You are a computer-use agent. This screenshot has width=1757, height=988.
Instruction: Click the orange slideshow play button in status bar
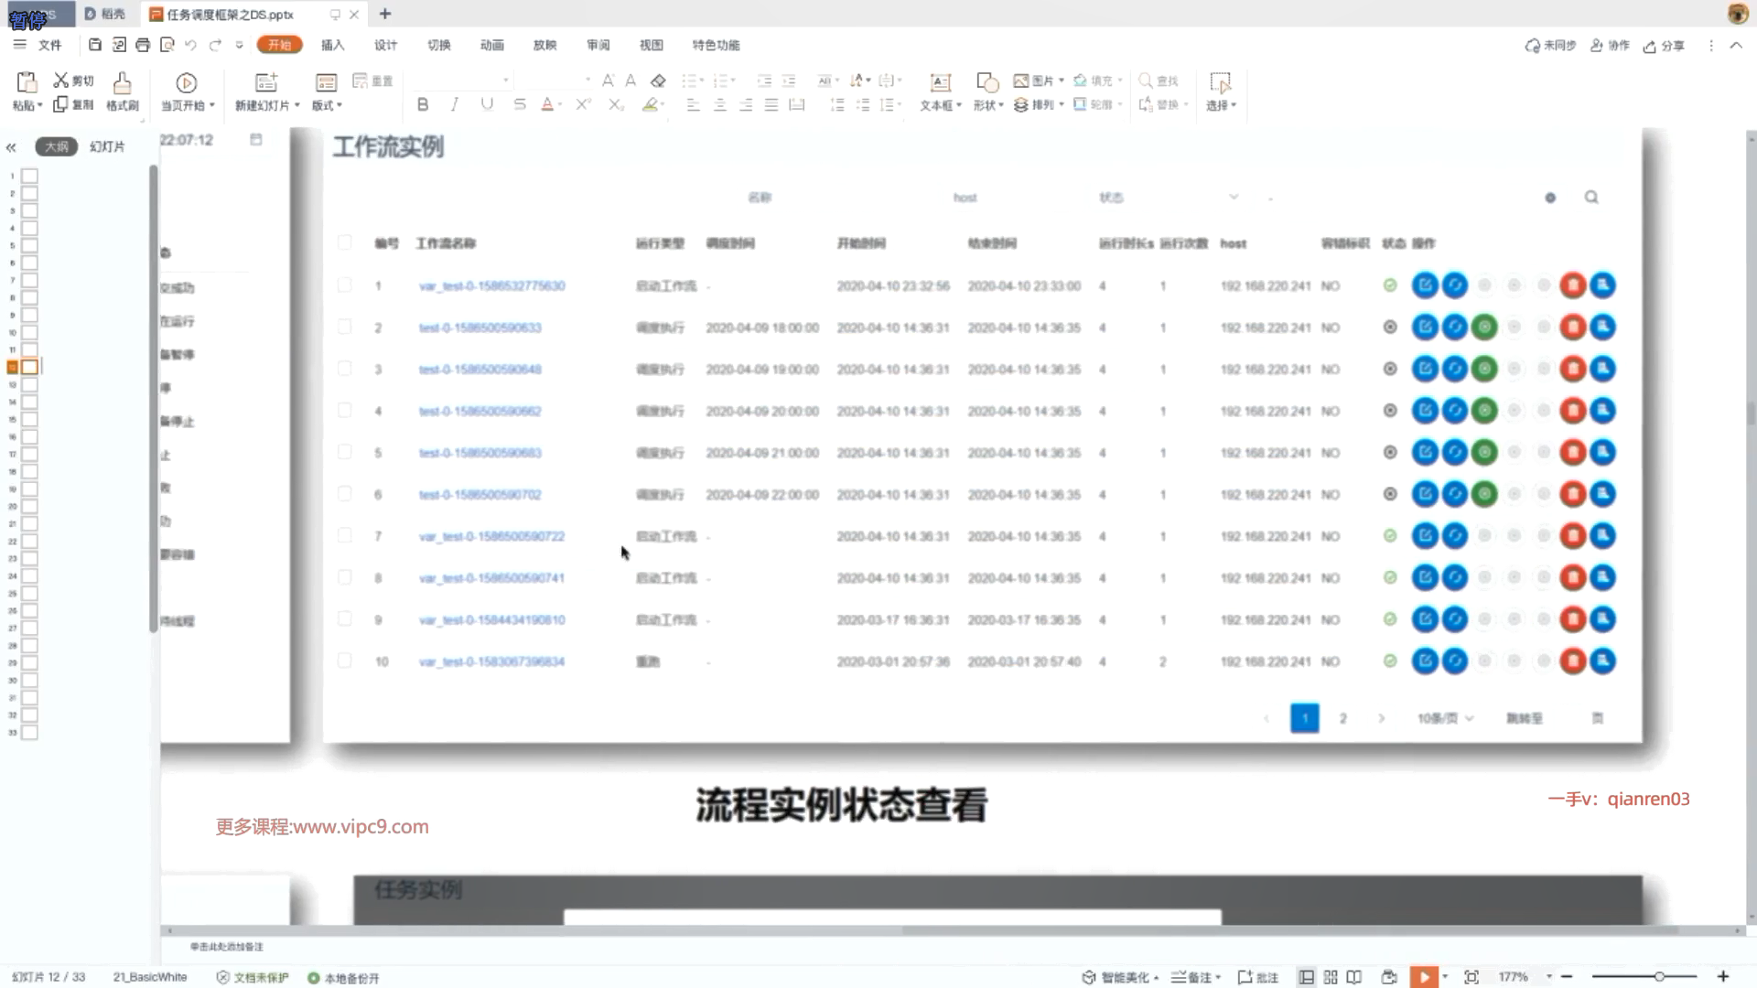(1424, 977)
